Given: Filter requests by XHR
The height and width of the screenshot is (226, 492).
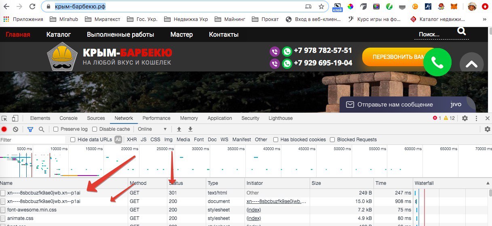Looking at the screenshot, I should click(x=132, y=140).
